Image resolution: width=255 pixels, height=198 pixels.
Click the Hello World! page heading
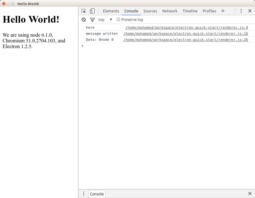(x=31, y=19)
